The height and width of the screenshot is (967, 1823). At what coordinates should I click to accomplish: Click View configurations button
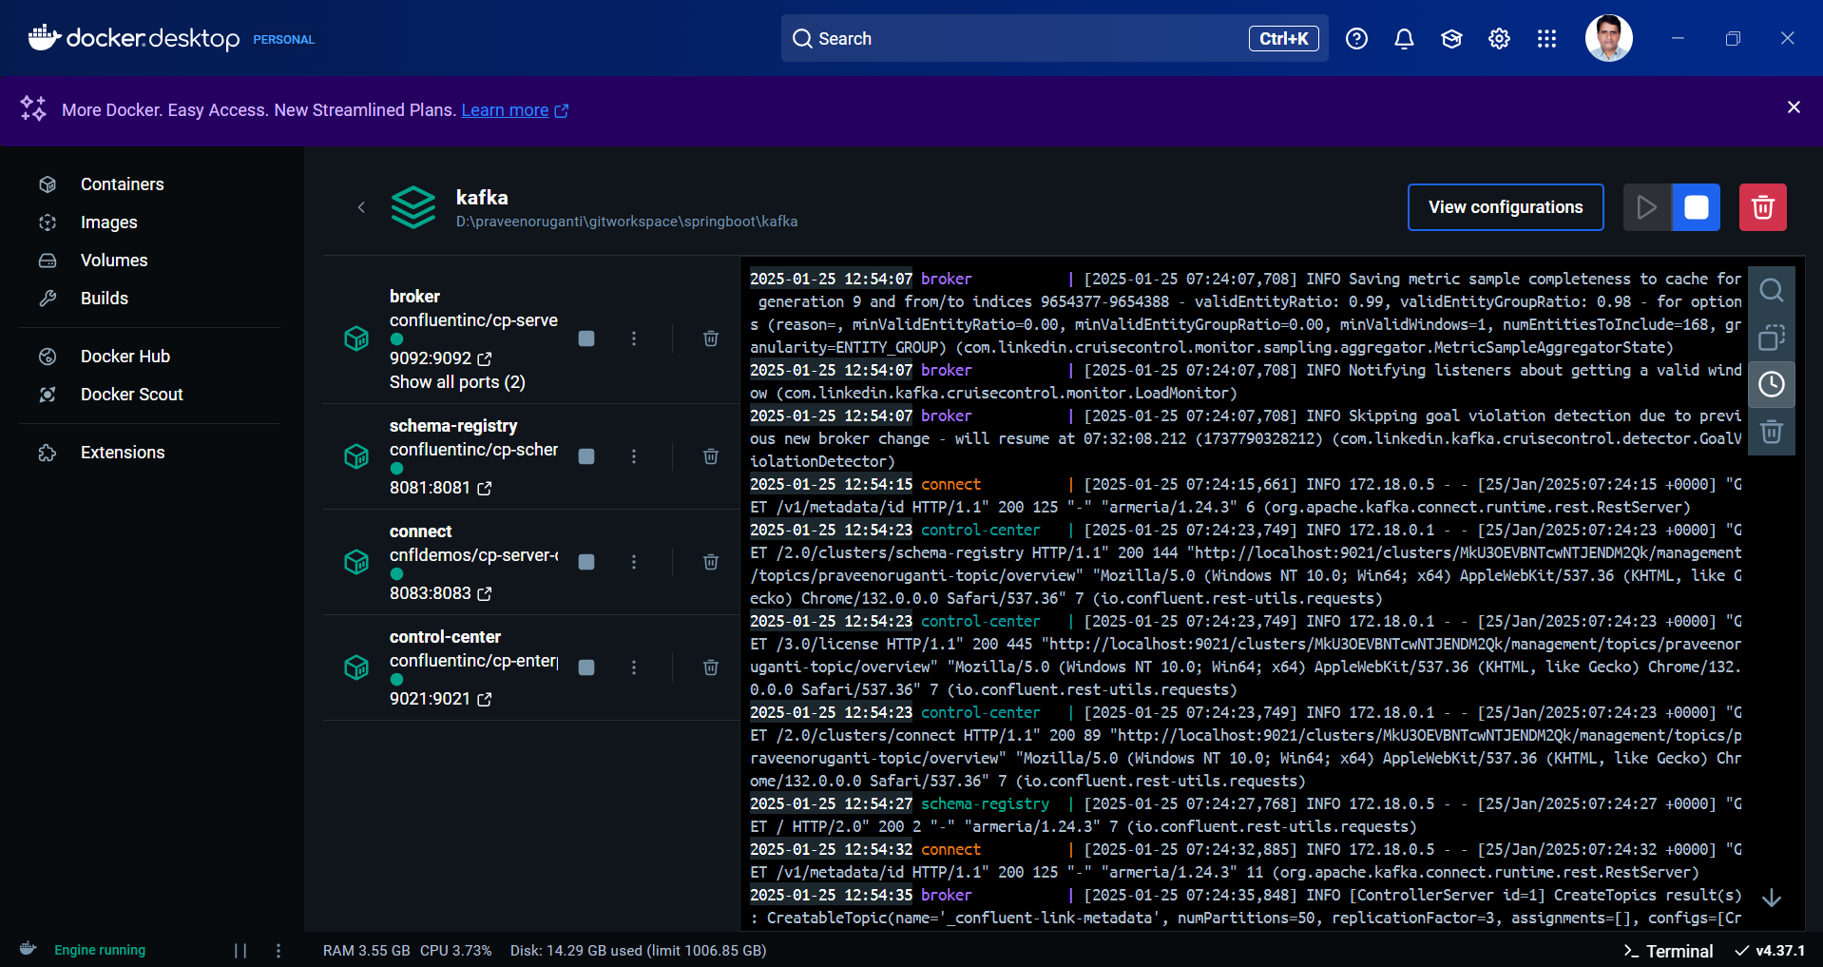[1506, 207]
